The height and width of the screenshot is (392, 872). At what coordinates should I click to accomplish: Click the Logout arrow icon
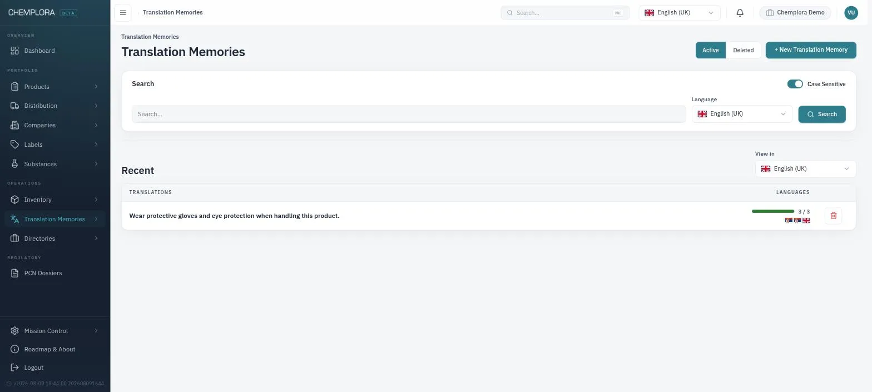point(15,368)
